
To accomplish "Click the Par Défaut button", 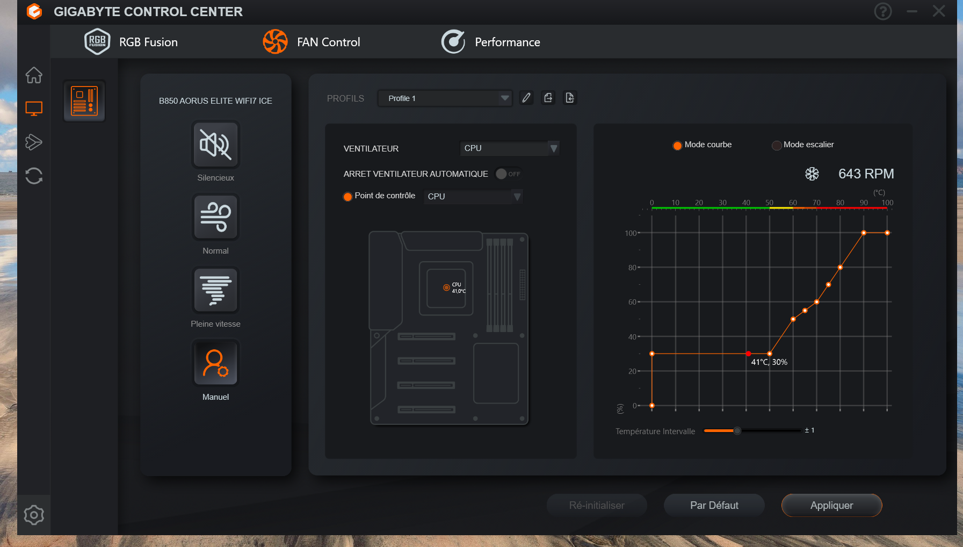I will [x=714, y=505].
